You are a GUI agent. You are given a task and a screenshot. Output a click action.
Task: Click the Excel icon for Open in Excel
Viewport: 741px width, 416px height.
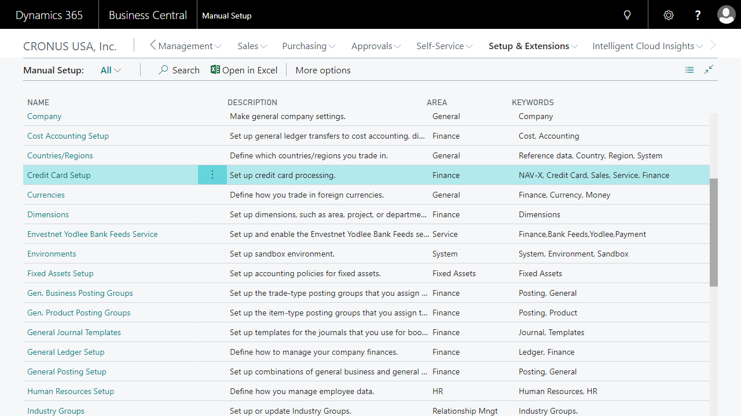215,70
